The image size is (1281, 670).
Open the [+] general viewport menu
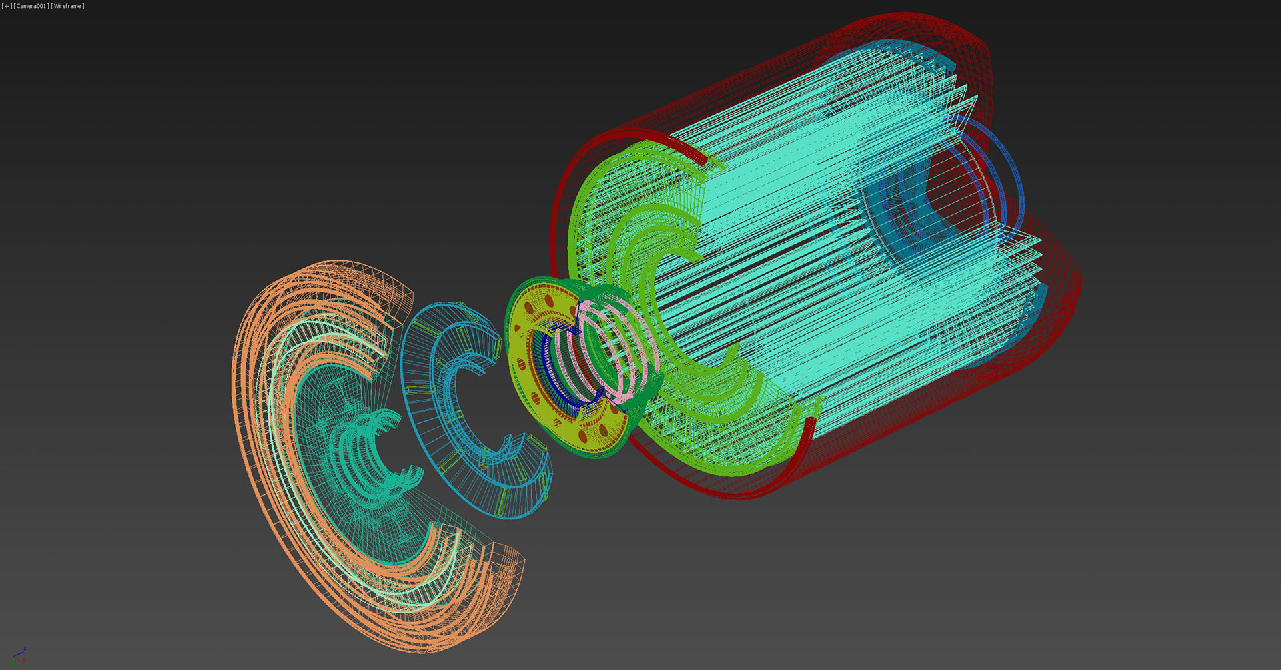coord(7,6)
